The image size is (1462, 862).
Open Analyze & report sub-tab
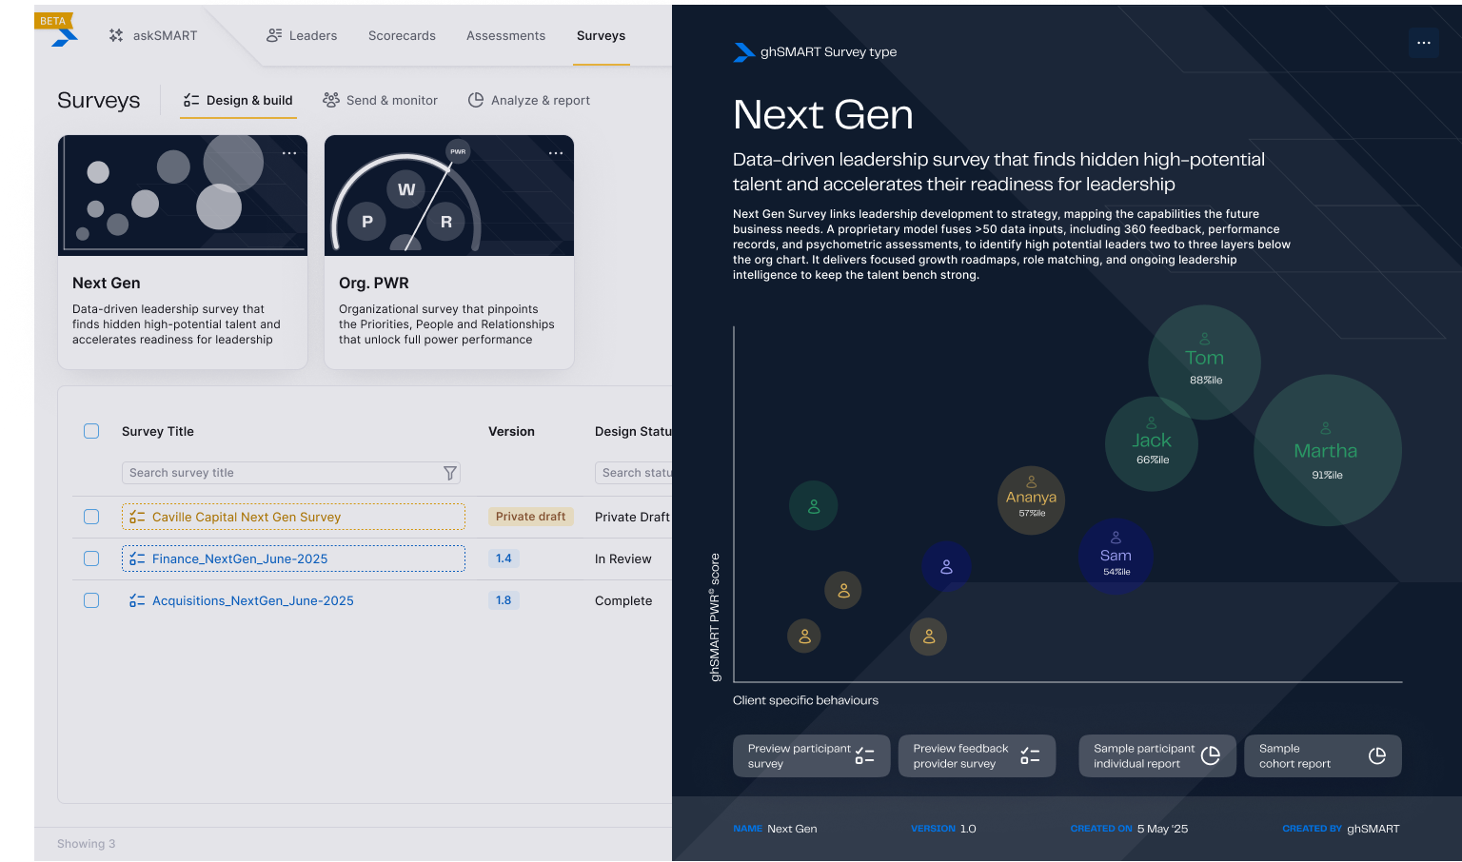click(x=528, y=100)
